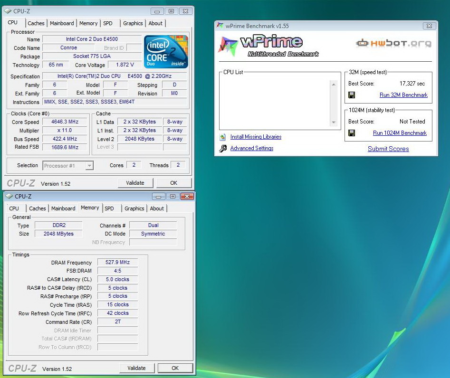Image resolution: width=450 pixels, height=378 pixels.
Task: Click the top CPU-Z window title icon
Action: click(8, 11)
